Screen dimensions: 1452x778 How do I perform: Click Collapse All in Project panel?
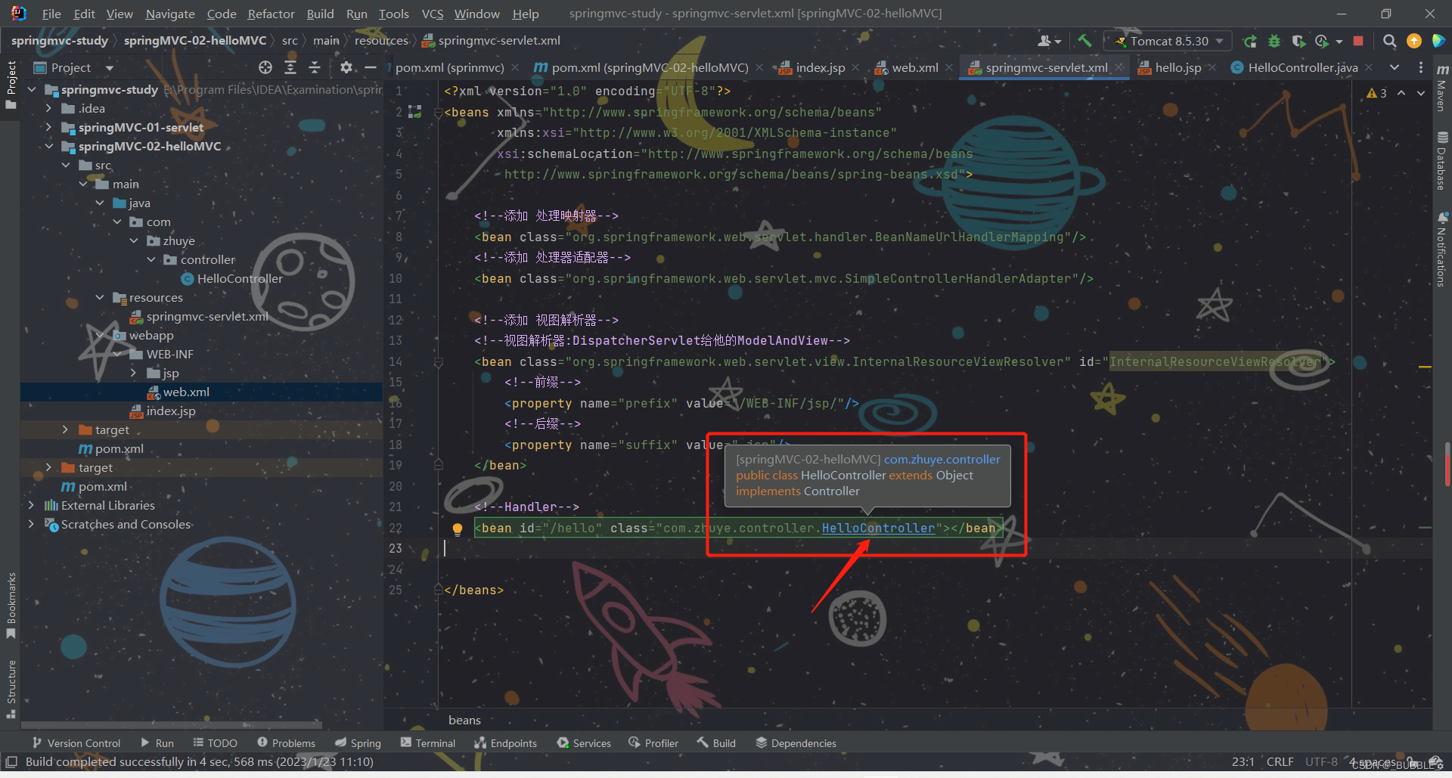click(x=315, y=67)
